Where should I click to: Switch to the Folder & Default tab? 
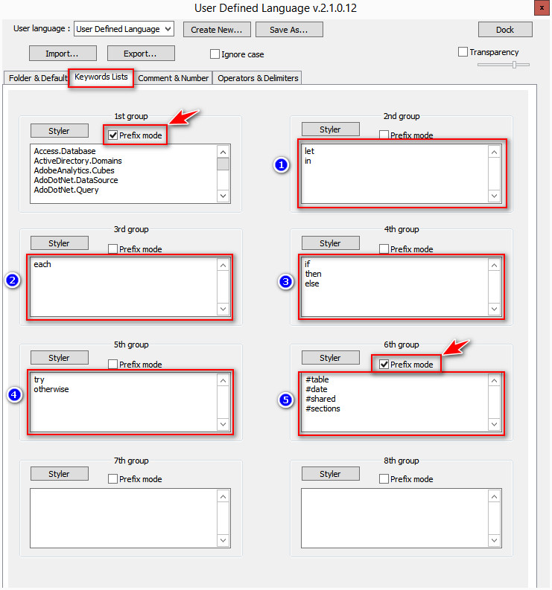pos(37,78)
